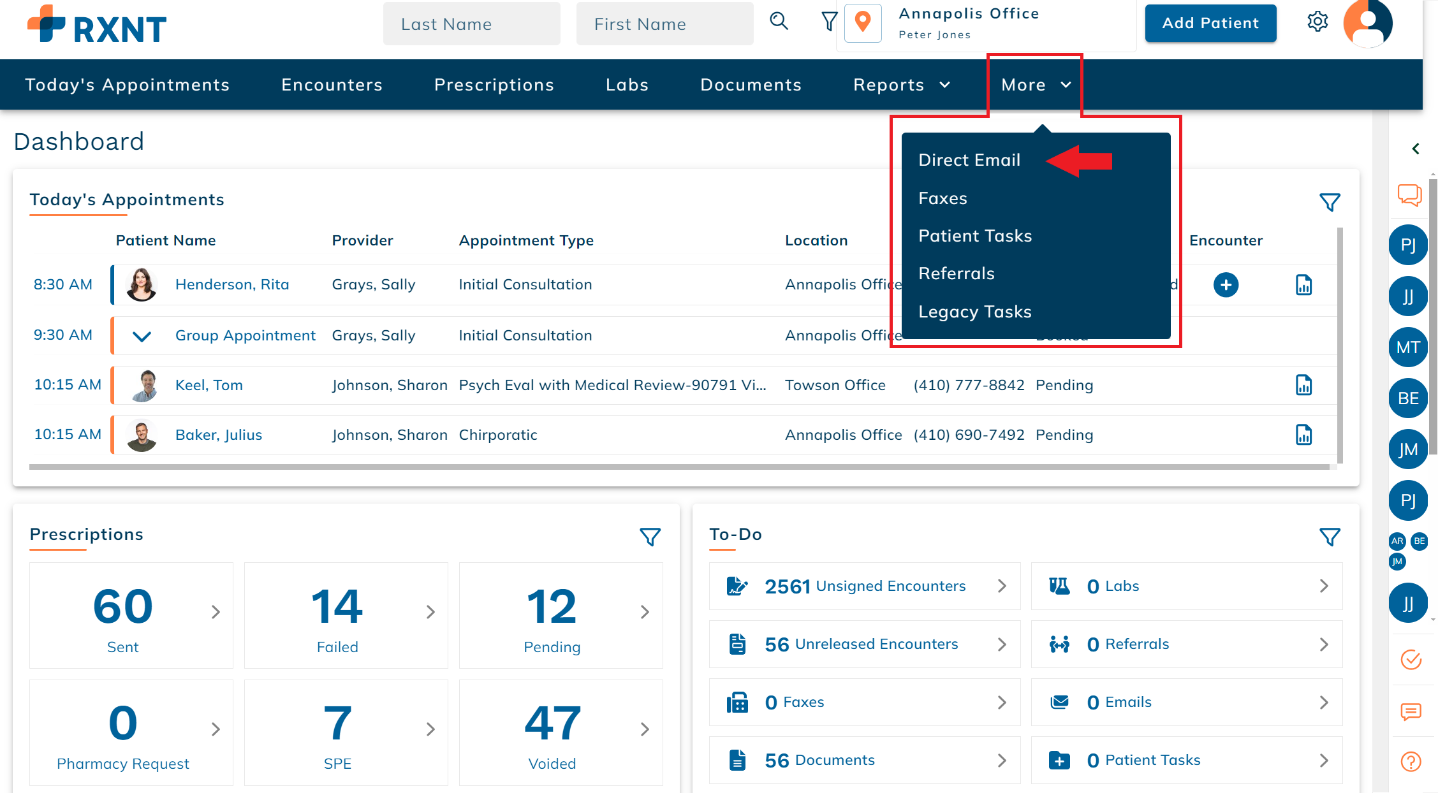1438x793 pixels.
Task: Open 0 Pharmacy Request card
Action: pos(131,732)
